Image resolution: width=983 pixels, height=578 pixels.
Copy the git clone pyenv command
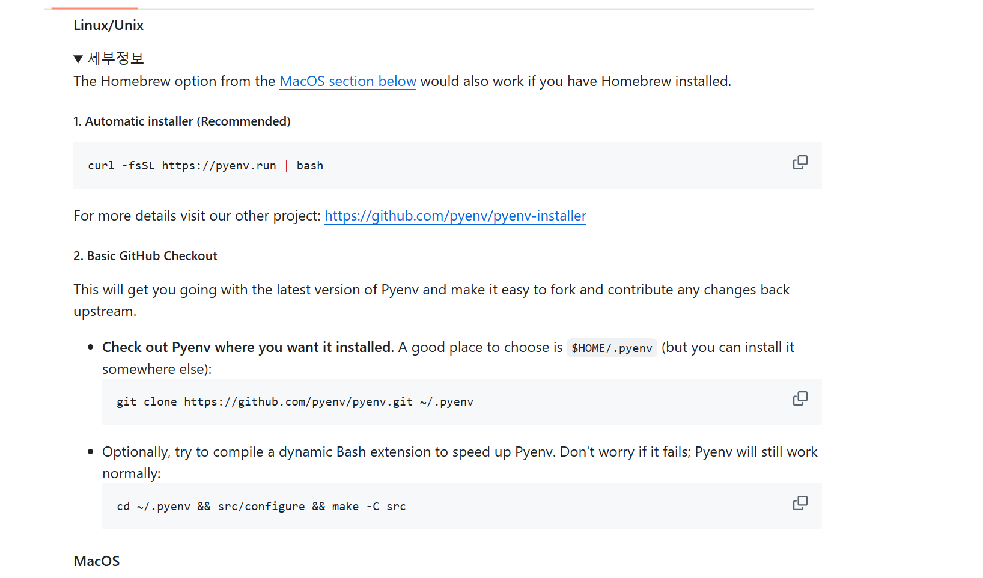(800, 398)
